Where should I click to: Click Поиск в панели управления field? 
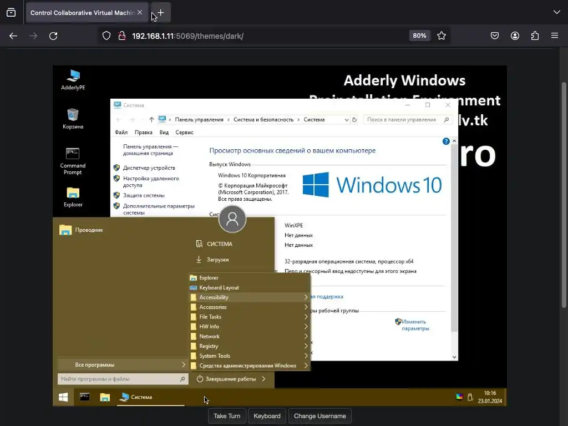tap(408, 120)
